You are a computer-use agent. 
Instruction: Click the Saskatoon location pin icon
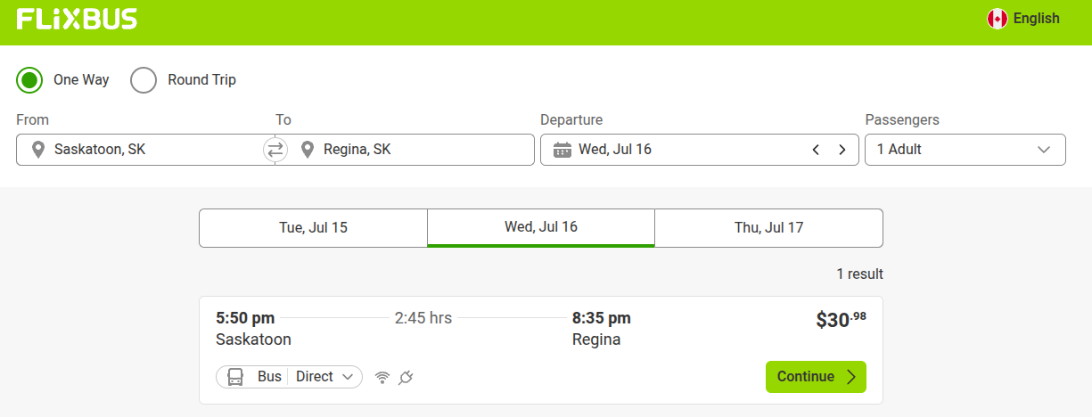pos(37,150)
